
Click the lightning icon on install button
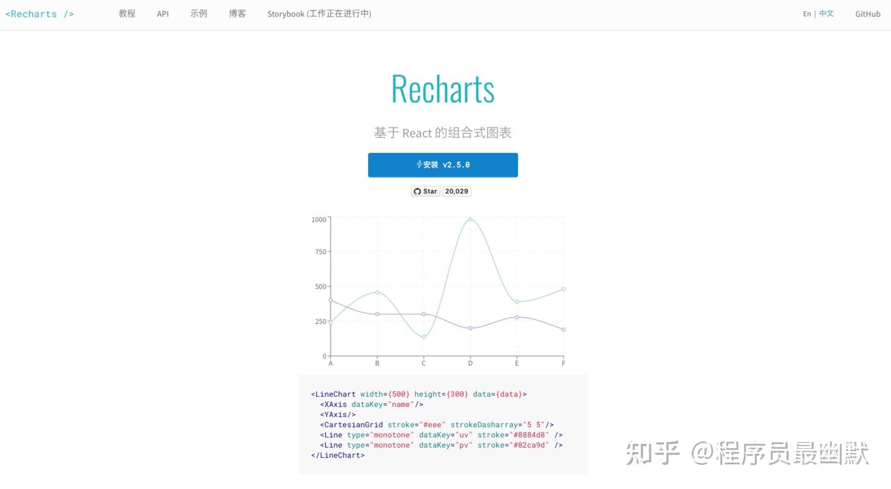pyautogui.click(x=419, y=165)
